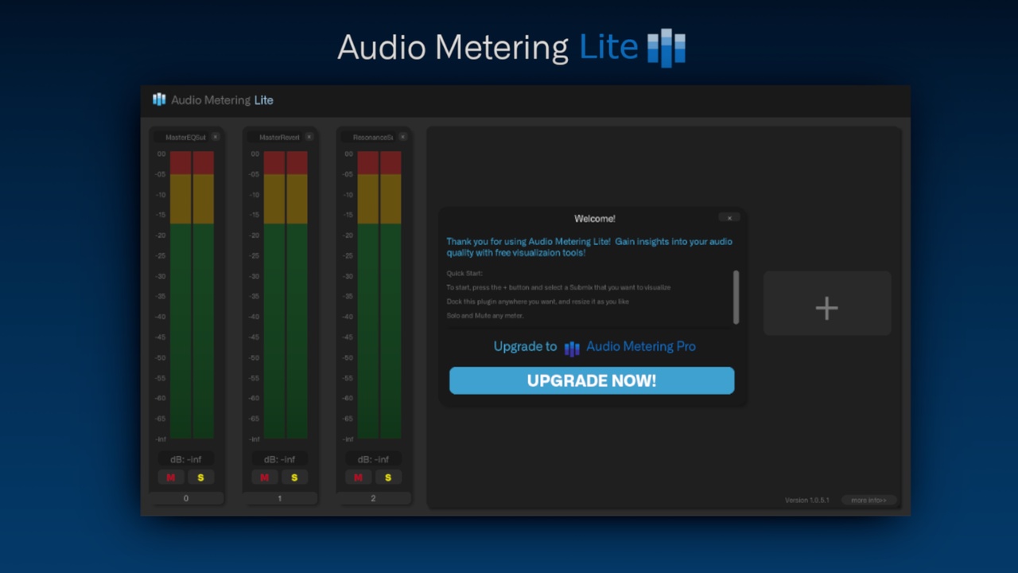Click the left level bar of MasterEQSub
This screenshot has width=1018, height=573.
point(181,294)
